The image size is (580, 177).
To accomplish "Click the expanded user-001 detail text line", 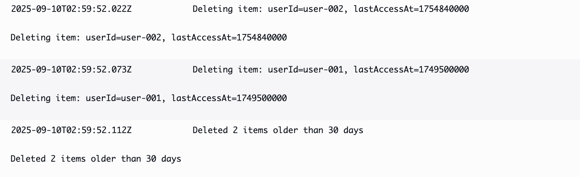I will click(x=149, y=98).
